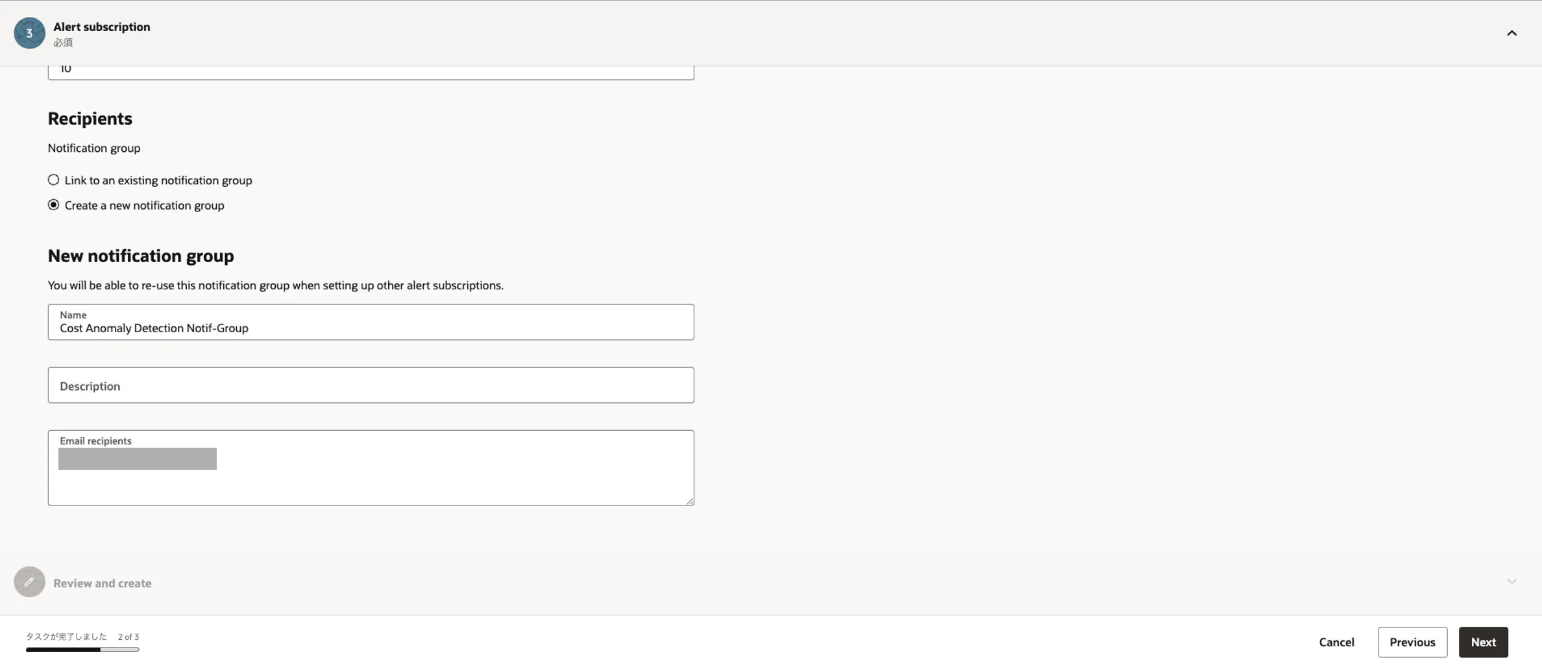Click the notification group Name field

point(371,322)
